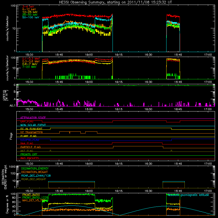
Task: Select the FRONTS_OFF flag label
Action: [x=29, y=154]
